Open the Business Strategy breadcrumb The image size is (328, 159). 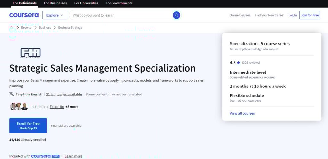(x=70, y=28)
